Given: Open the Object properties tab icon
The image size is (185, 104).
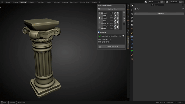Looking at the screenshot, I should point(132,33).
